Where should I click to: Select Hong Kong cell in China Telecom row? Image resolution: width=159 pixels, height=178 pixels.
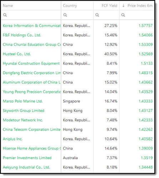point(73,130)
